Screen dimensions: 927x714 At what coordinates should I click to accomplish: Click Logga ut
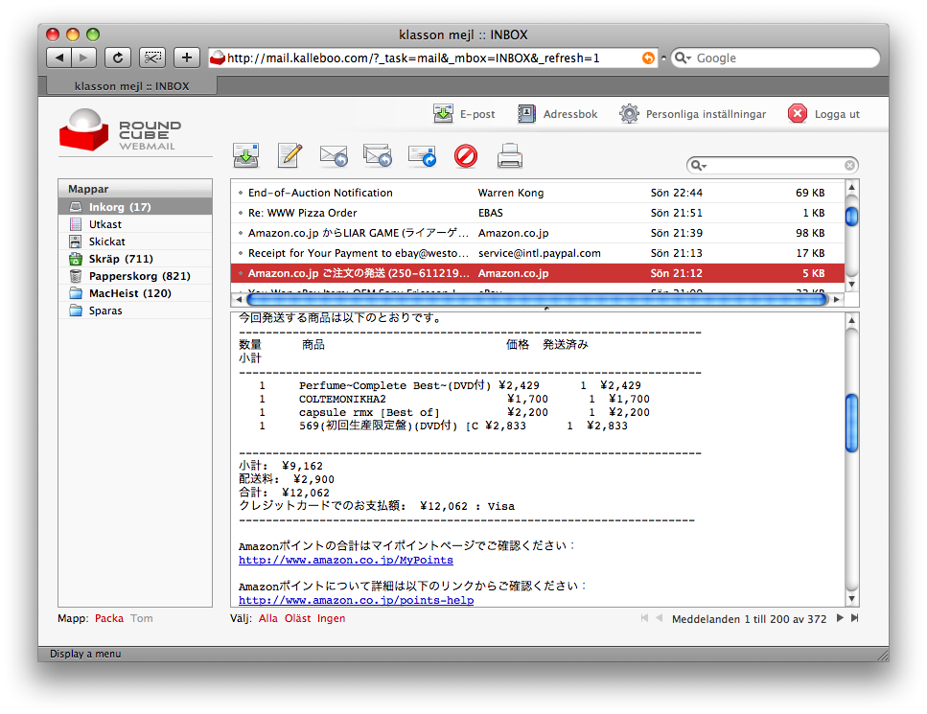pyautogui.click(x=824, y=114)
